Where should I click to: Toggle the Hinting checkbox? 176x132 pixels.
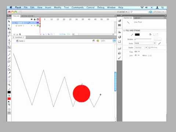tap(149, 48)
